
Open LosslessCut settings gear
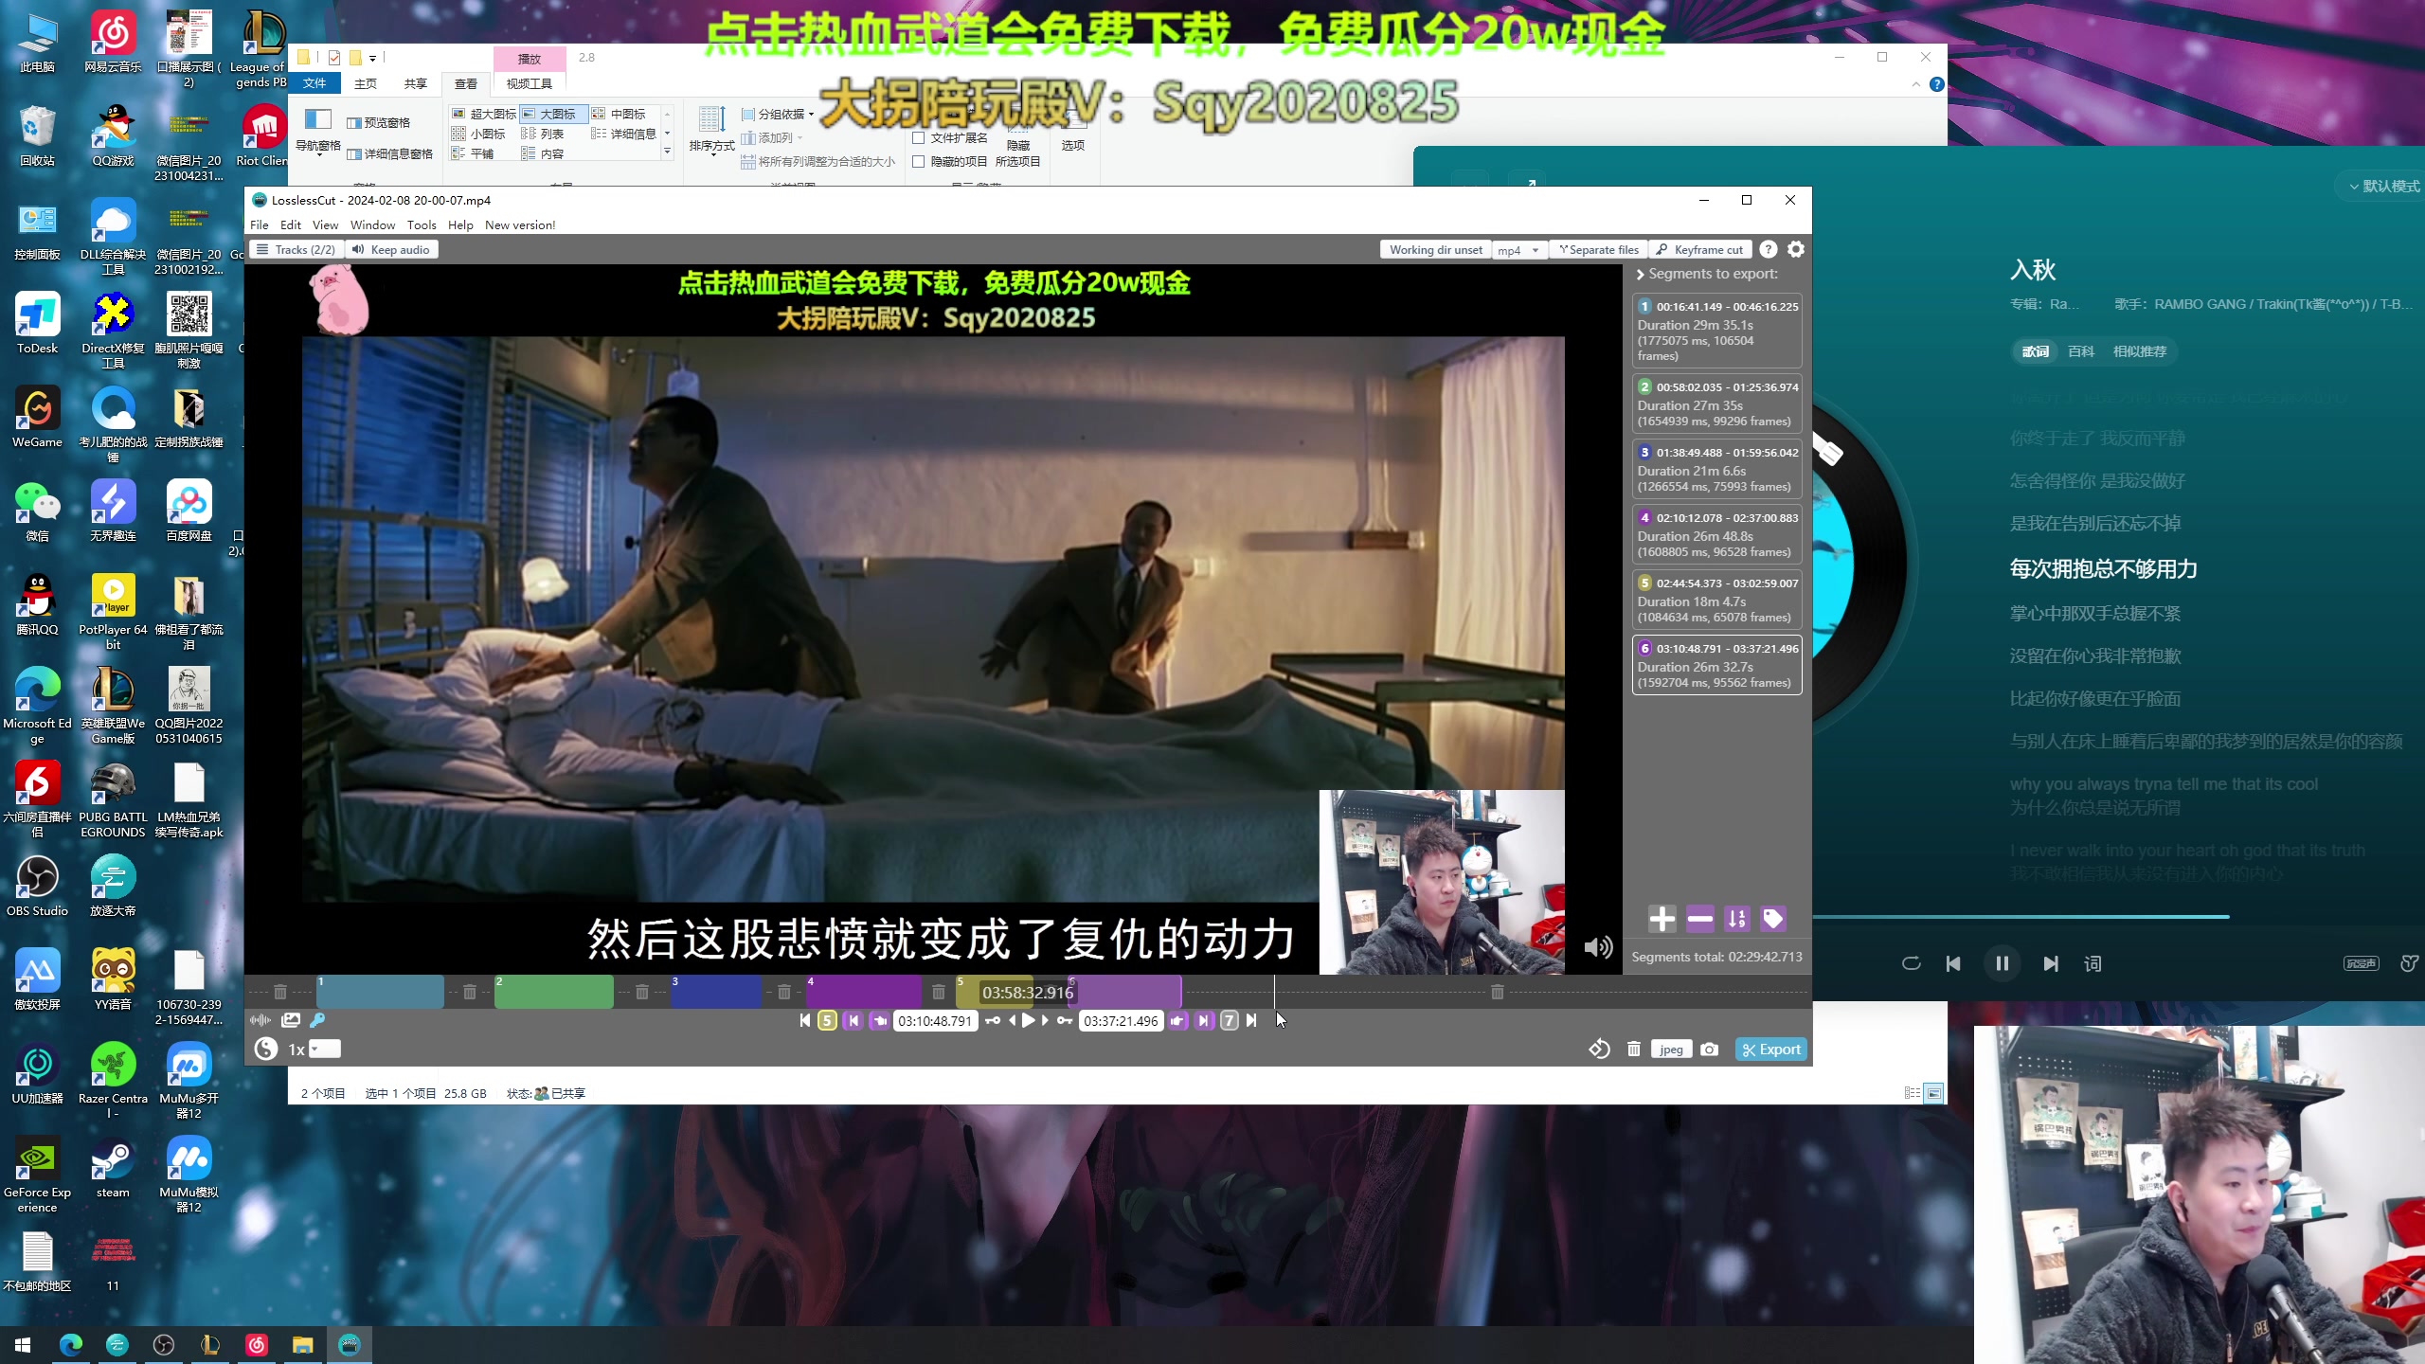click(1796, 249)
